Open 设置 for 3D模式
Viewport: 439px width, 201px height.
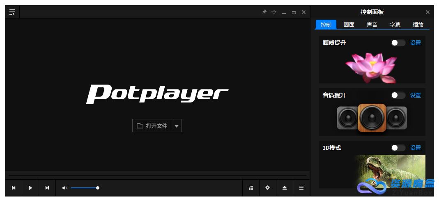click(x=416, y=148)
